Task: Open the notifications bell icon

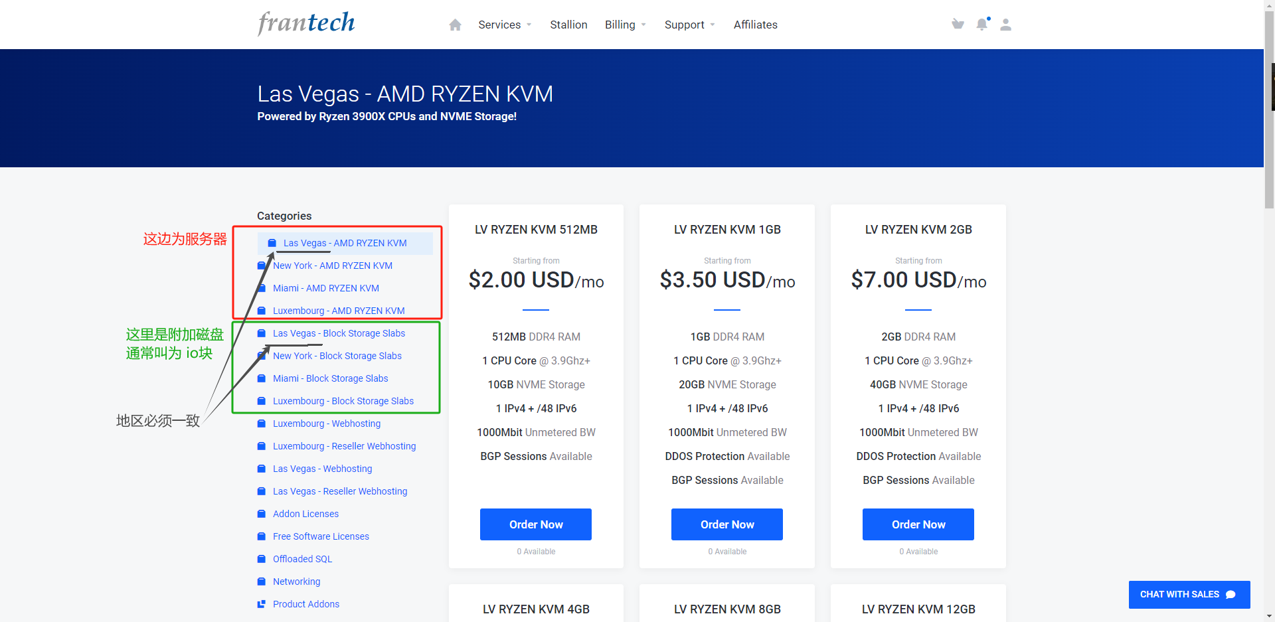Action: tap(981, 25)
